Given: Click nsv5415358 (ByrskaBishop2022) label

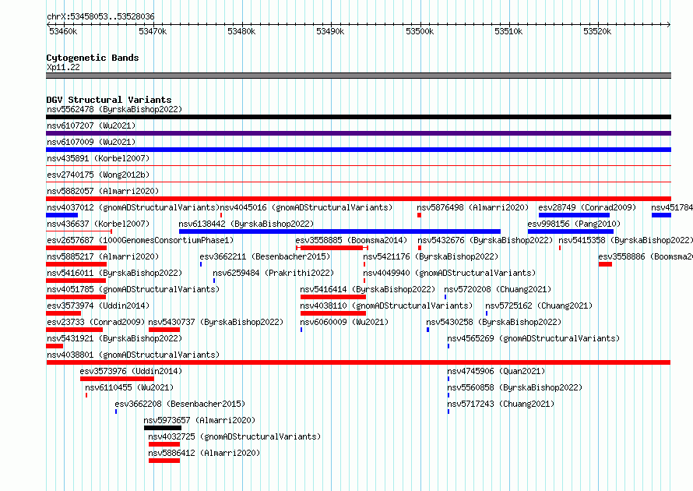Looking at the screenshot, I should [626, 240].
